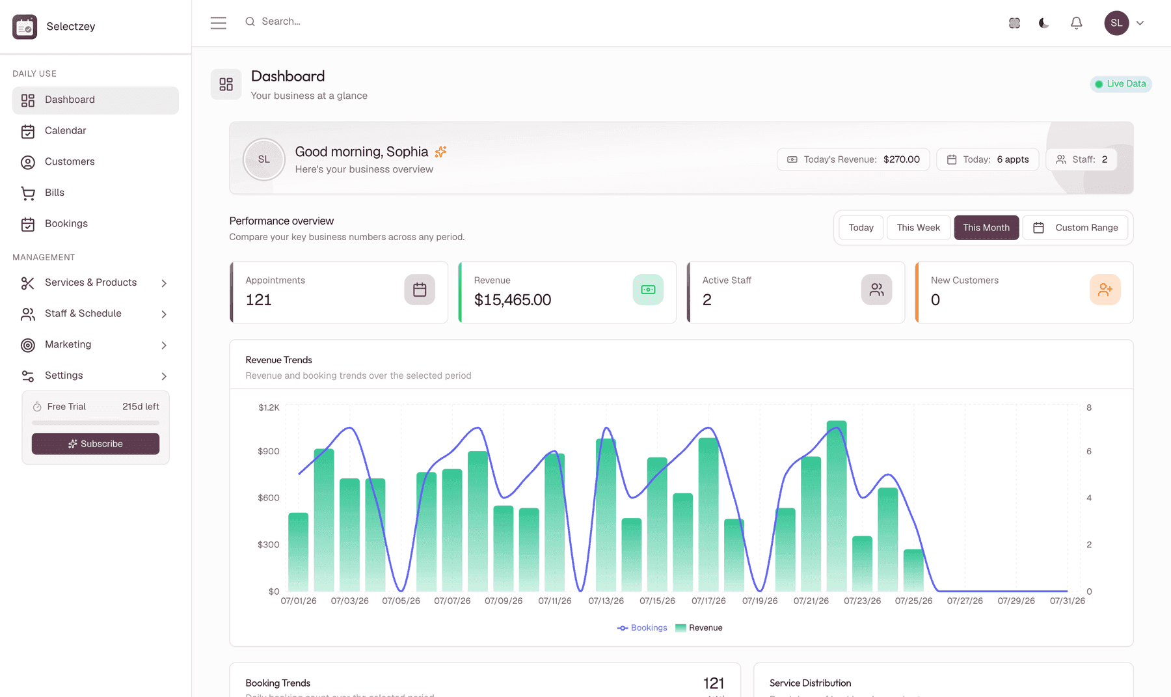The height and width of the screenshot is (697, 1171).
Task: Expand Staff & Schedule chevron
Action: (164, 314)
